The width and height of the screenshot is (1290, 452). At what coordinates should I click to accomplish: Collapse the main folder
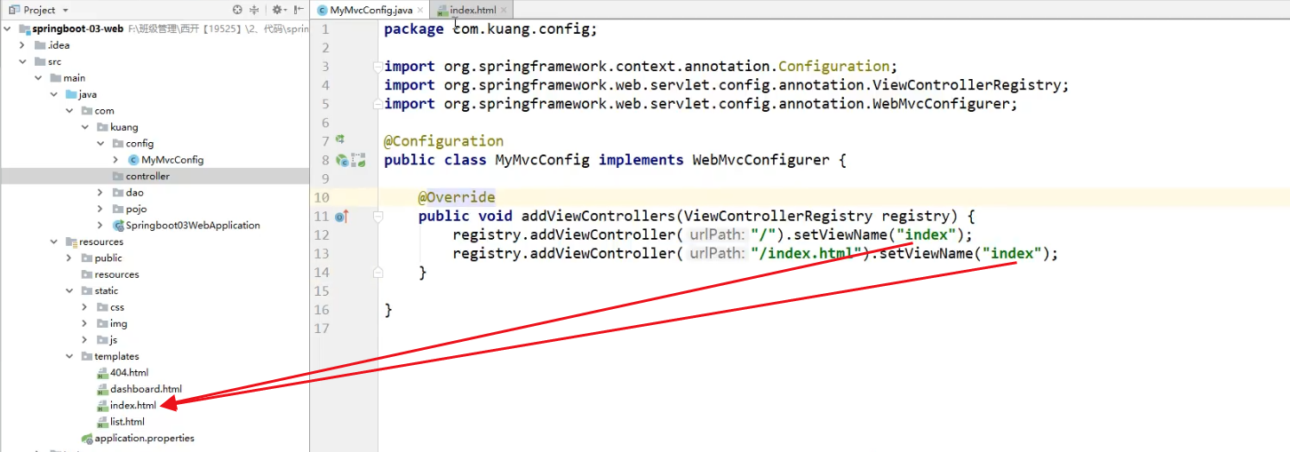tap(38, 78)
